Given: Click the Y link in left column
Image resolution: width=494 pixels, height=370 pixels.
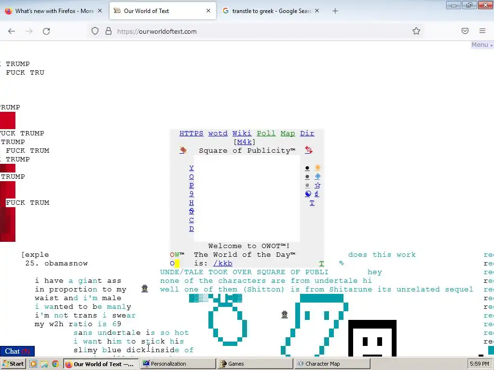Looking at the screenshot, I should 191,168.
